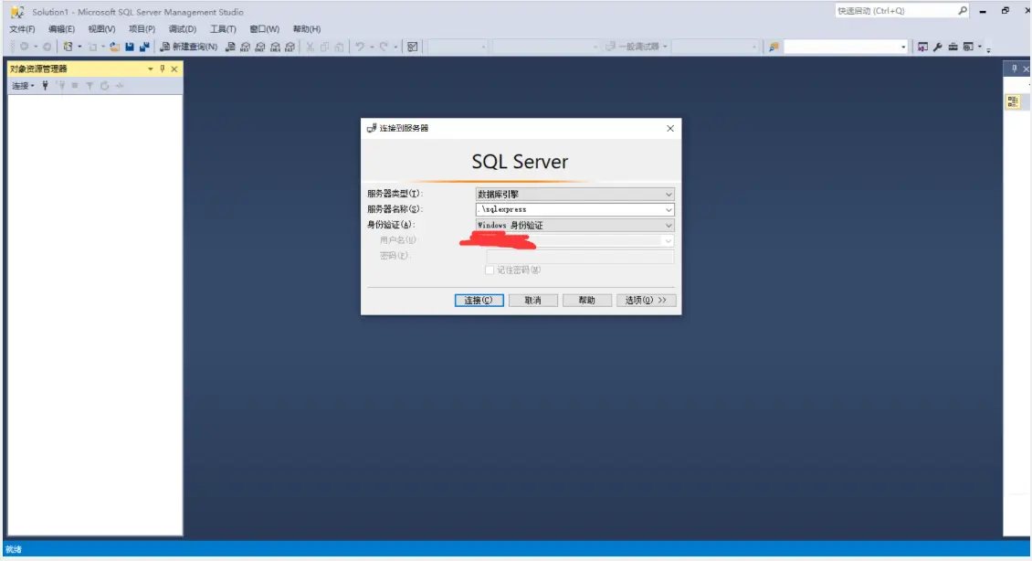The height and width of the screenshot is (561, 1032).
Task: Click the XMLA query toolbar icon
Action: pos(275,47)
